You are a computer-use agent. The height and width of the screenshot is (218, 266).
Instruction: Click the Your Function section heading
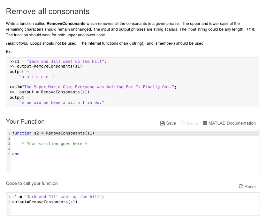coord(25,121)
